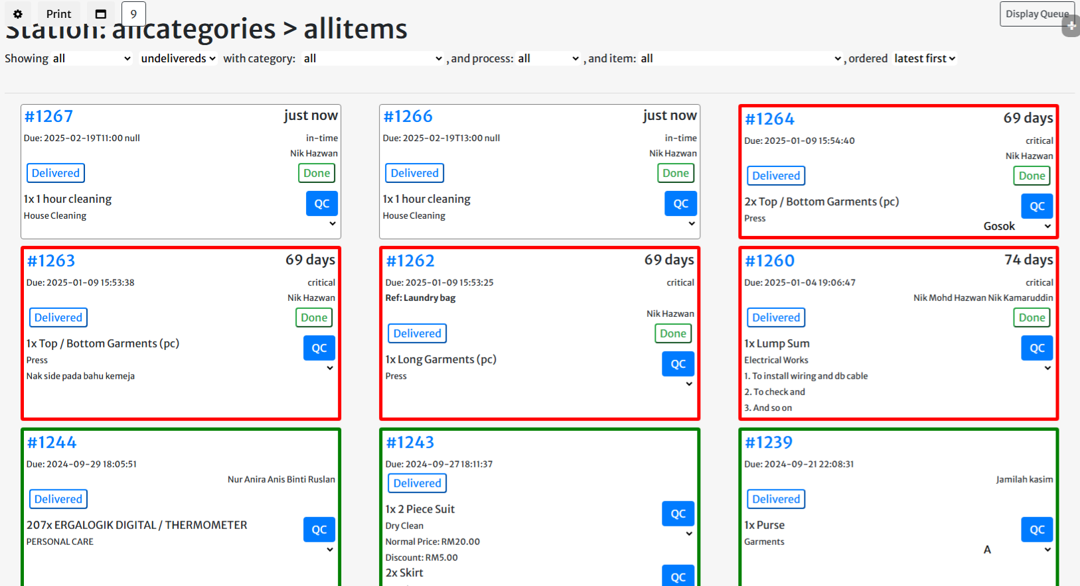Select 'Normal Price: RM20.00' text

[432, 542]
